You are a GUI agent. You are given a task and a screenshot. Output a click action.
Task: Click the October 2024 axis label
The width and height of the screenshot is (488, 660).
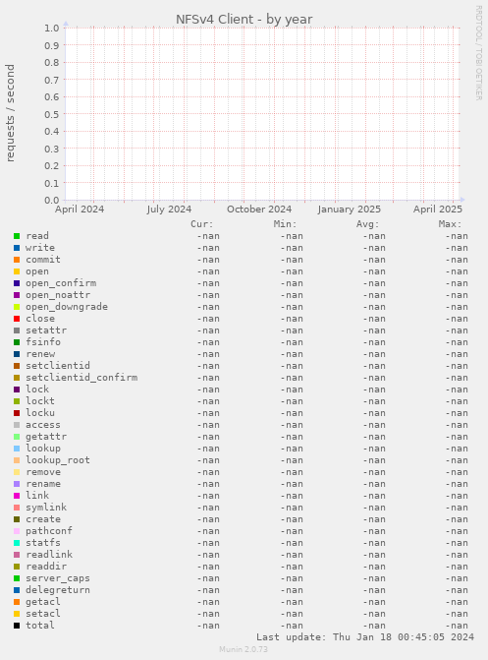coord(259,210)
